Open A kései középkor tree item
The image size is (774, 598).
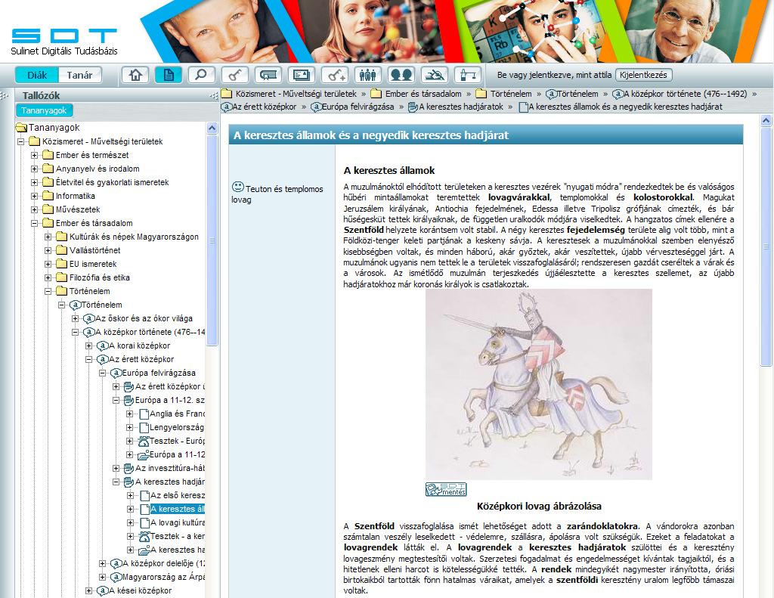[x=140, y=590]
